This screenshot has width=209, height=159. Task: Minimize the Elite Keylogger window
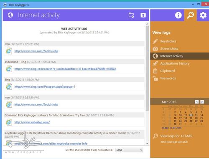tap(193, 5)
